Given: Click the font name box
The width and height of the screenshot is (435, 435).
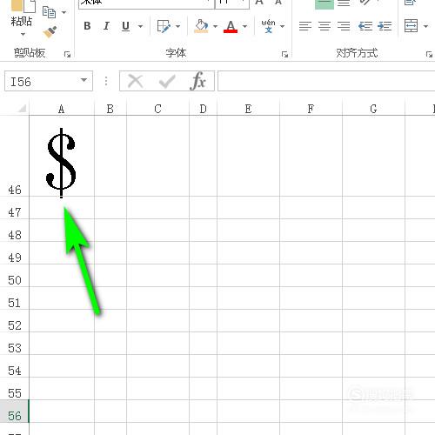Looking at the screenshot, I should coord(146,3).
